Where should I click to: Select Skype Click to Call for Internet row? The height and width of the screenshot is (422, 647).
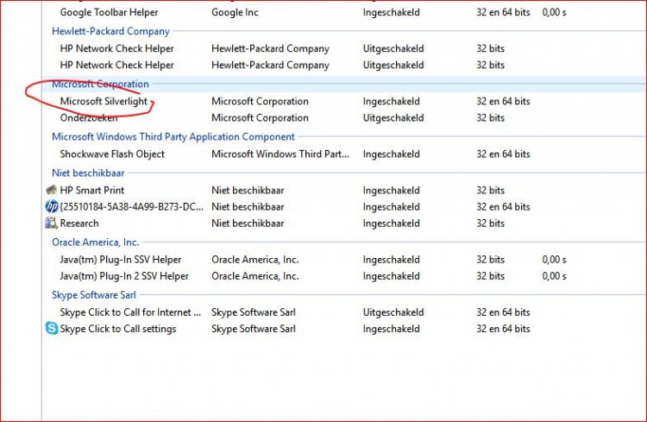130,312
